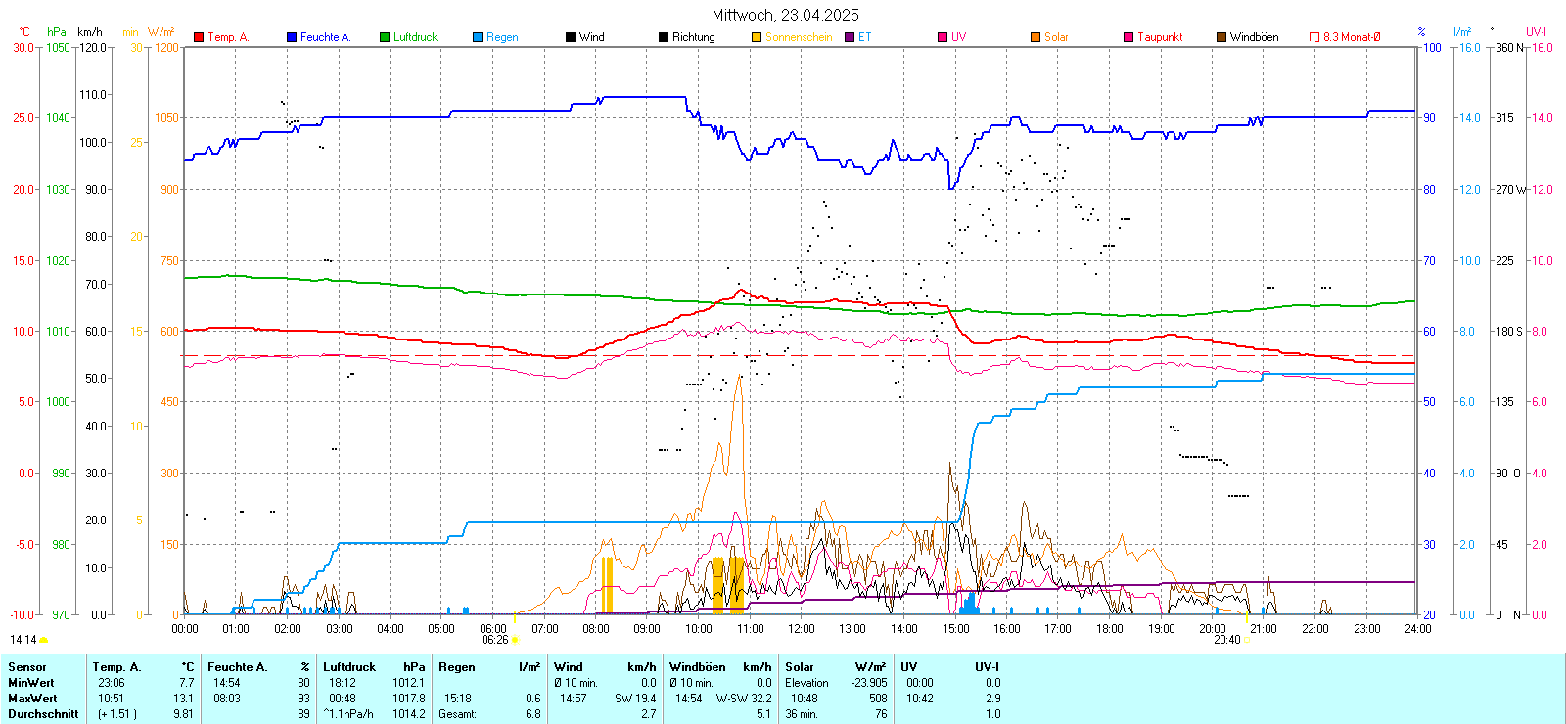Screen dimensions: 1566x724
Task: Select the Taupunkt legend label
Action: (x=1160, y=37)
